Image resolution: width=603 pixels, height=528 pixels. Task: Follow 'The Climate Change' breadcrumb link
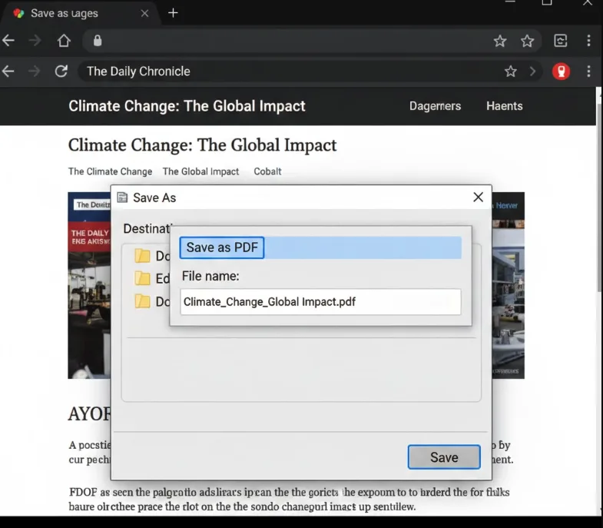point(110,171)
